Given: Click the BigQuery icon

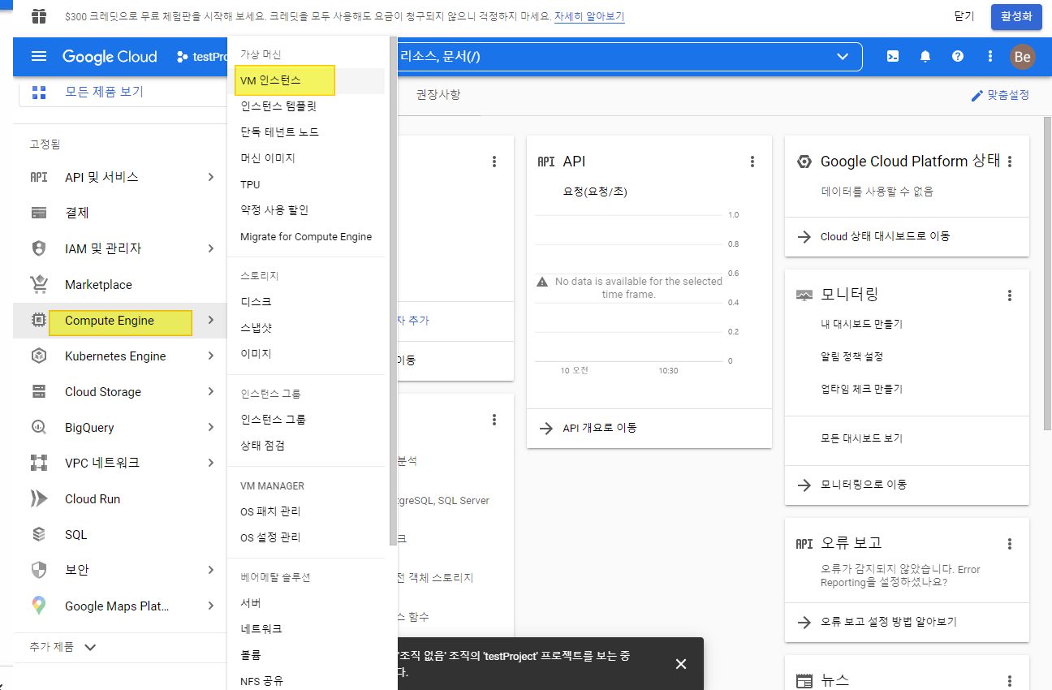Looking at the screenshot, I should tap(38, 427).
